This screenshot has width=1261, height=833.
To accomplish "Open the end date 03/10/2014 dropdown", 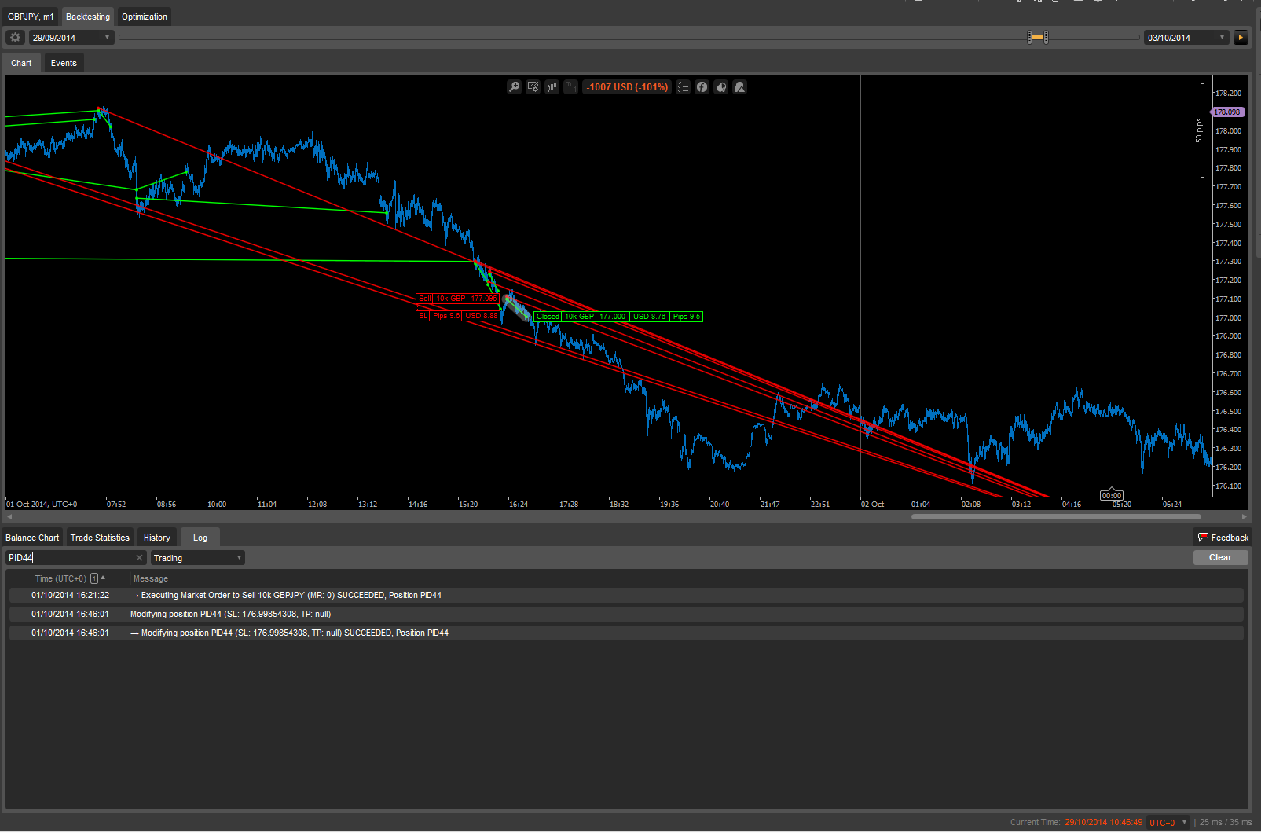I will pos(1186,38).
